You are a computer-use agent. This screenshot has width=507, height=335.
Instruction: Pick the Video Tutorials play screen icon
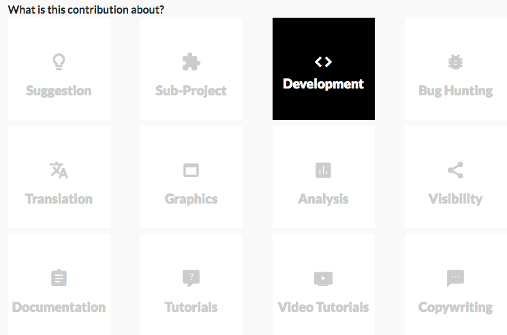323,278
